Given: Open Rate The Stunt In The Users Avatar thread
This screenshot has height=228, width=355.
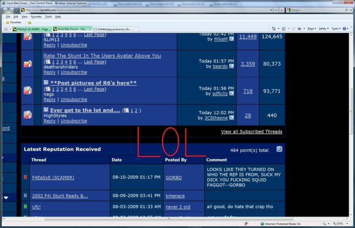Looking at the screenshot, I should [x=103, y=56].
